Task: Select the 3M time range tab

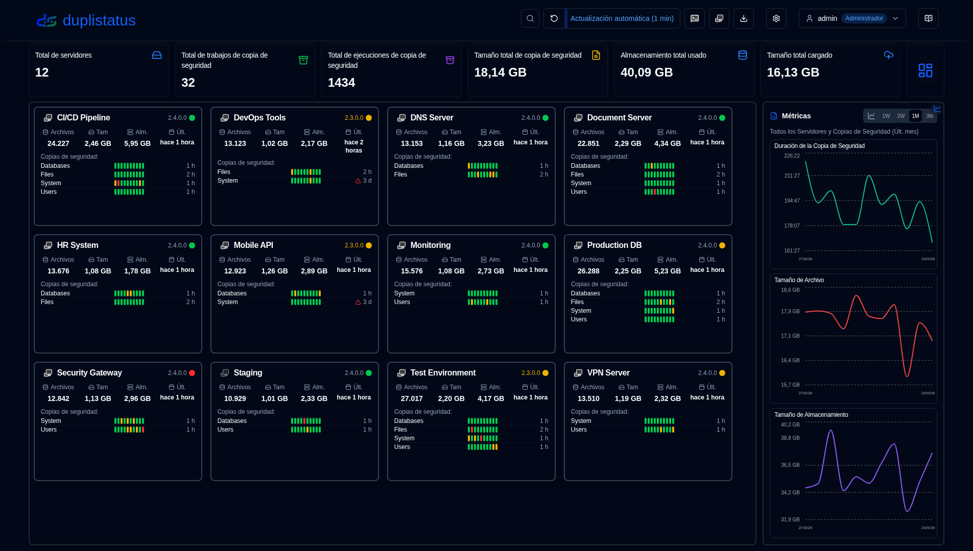Action: pos(930,116)
